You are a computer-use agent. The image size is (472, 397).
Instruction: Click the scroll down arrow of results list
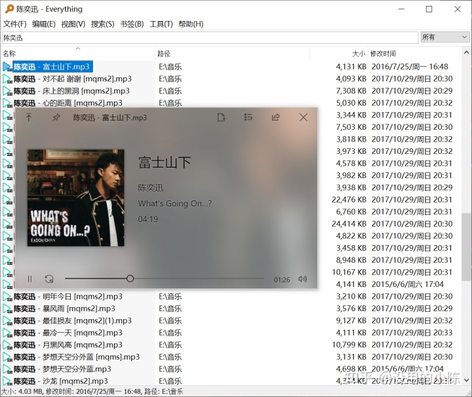pos(466,380)
